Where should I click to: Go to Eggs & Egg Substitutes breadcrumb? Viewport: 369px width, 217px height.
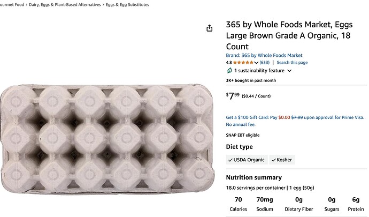click(x=127, y=4)
